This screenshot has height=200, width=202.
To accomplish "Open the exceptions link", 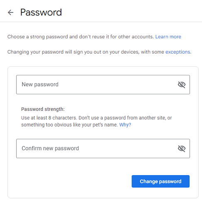I will coord(178,52).
